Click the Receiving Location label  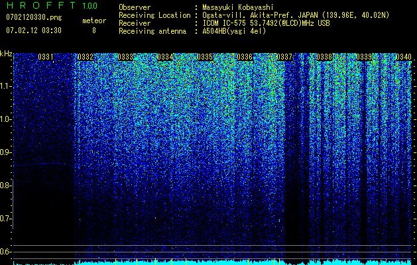tap(154, 15)
